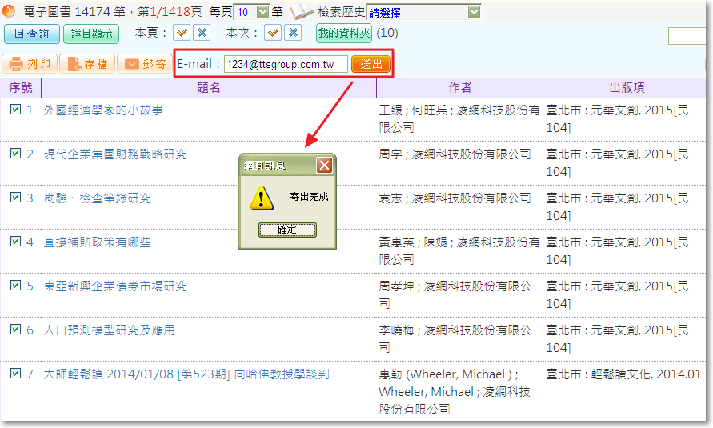
Task: Close the 網頁訊息 dialog with X
Action: (324, 166)
